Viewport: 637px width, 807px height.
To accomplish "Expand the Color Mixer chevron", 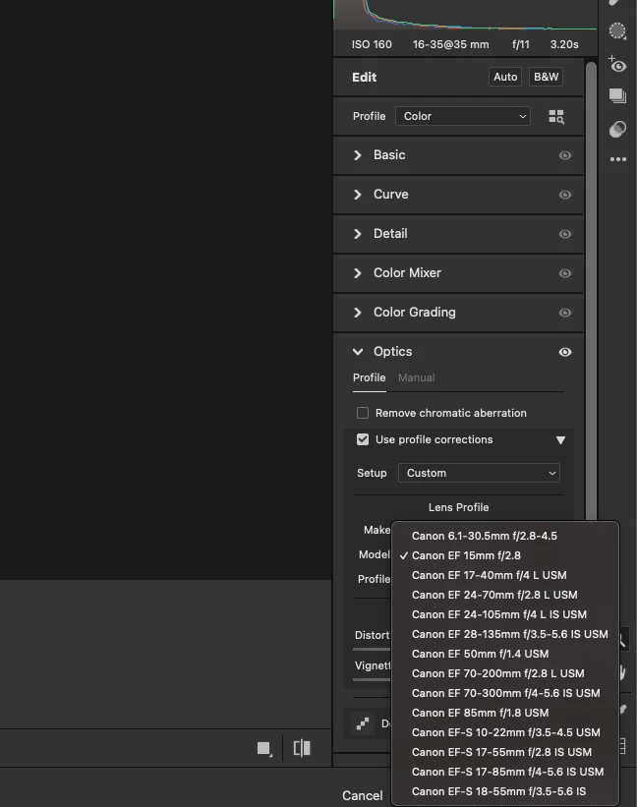I will click(x=358, y=273).
